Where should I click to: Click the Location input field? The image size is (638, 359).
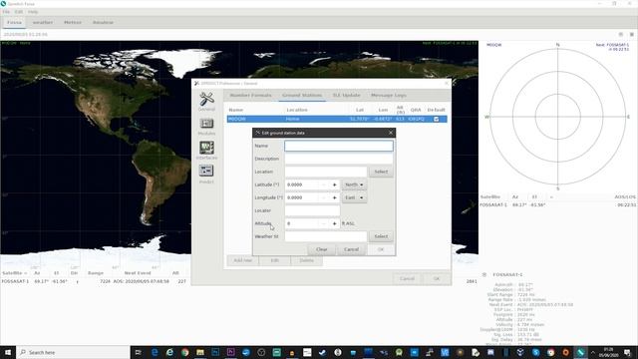(x=326, y=172)
